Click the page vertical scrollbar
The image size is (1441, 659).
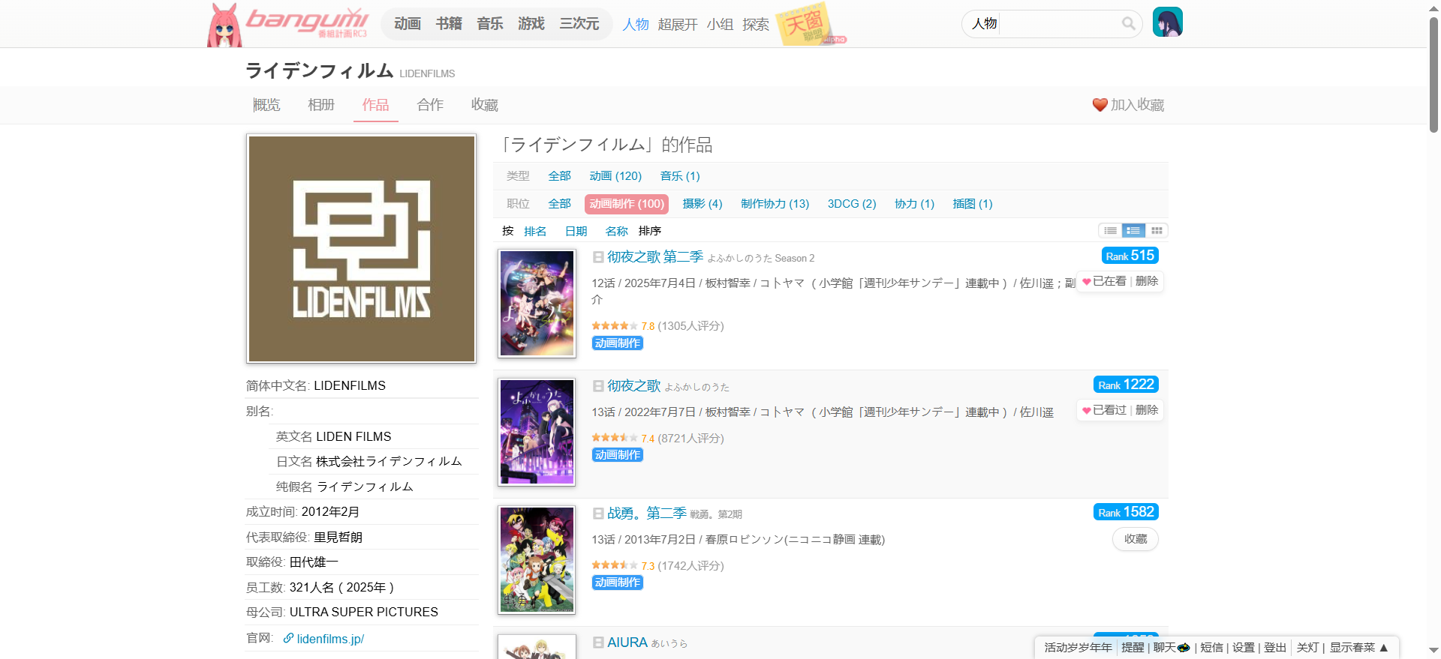(x=1433, y=75)
